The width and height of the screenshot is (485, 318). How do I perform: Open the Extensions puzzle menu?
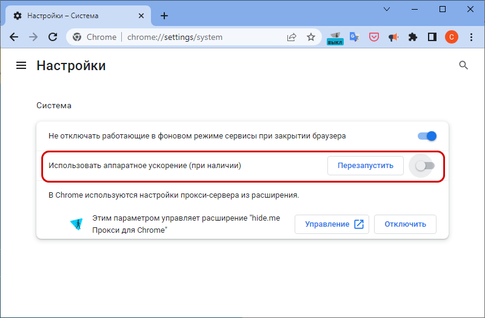click(x=413, y=37)
